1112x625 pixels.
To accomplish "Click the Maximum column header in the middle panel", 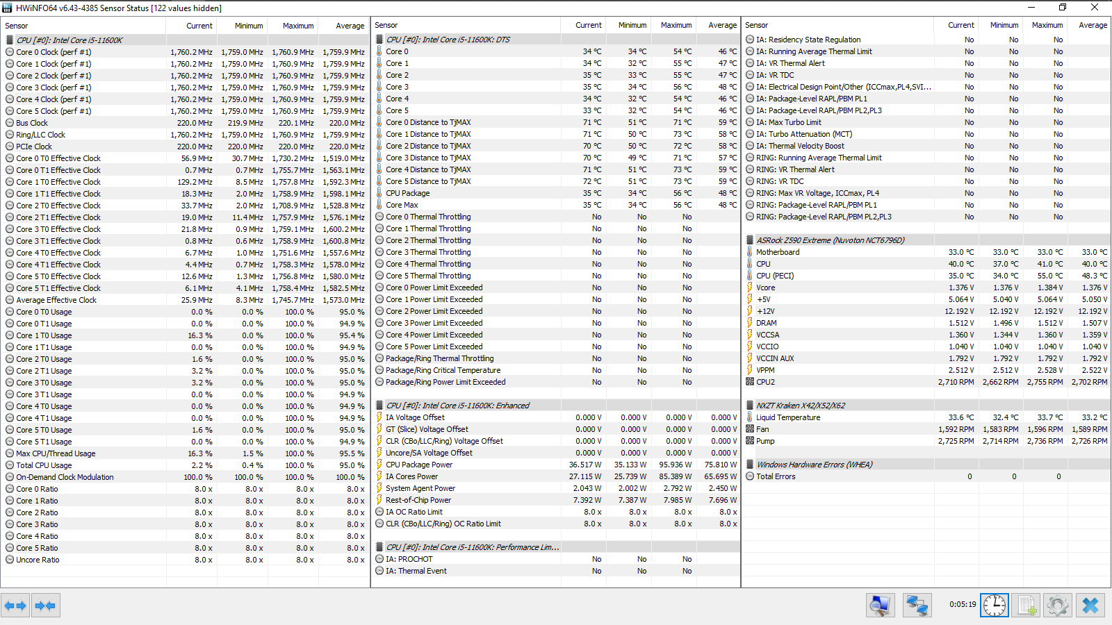I will click(x=673, y=25).
